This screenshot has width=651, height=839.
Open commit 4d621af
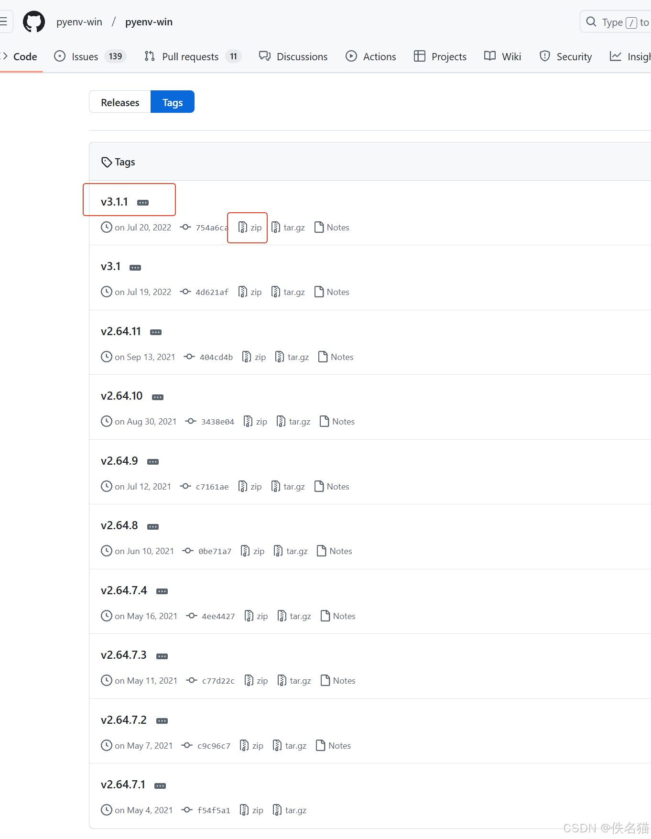[x=205, y=292]
